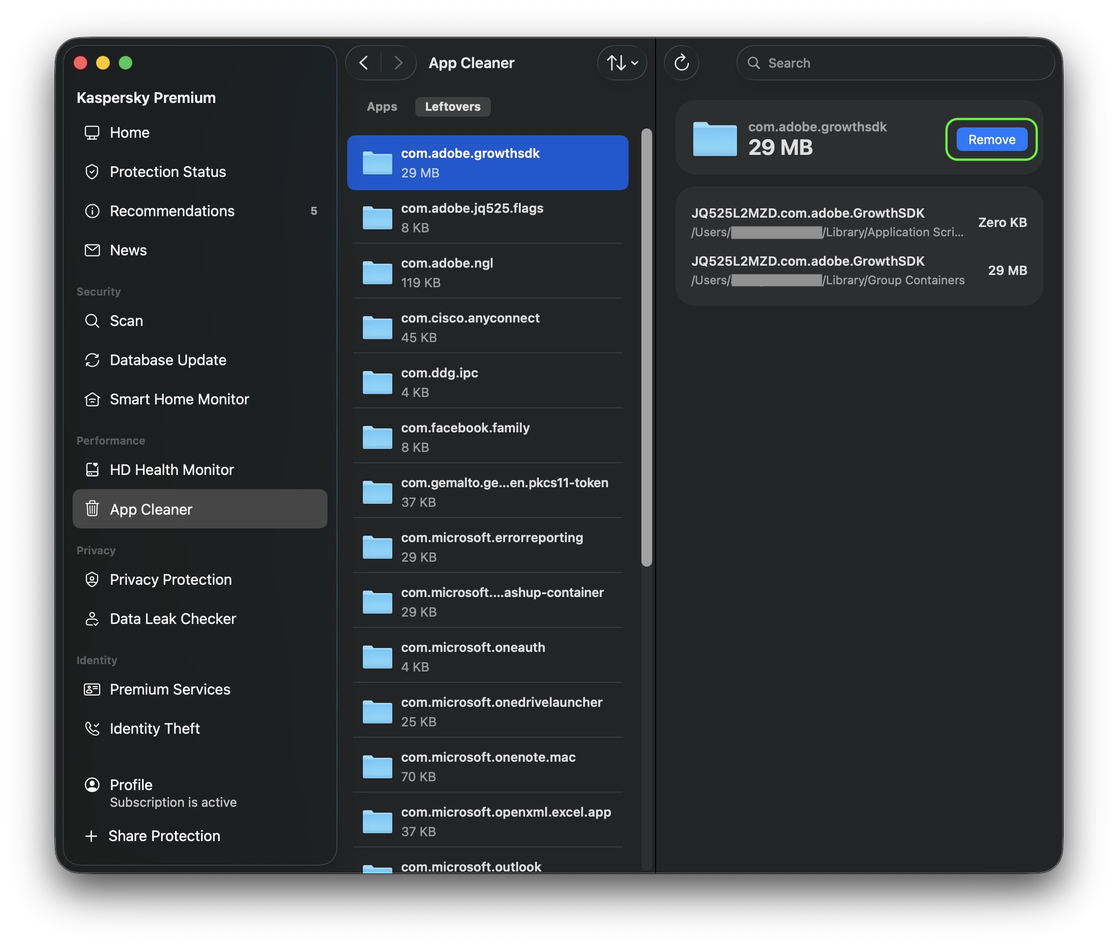Click the App Cleaner trash icon

pyautogui.click(x=92, y=508)
